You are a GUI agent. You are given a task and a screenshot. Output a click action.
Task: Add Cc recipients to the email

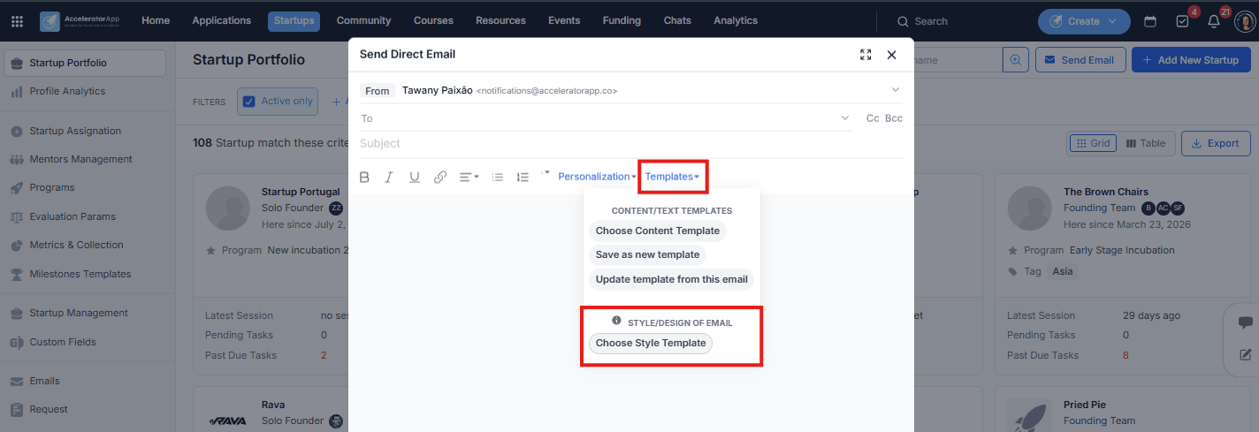(873, 118)
